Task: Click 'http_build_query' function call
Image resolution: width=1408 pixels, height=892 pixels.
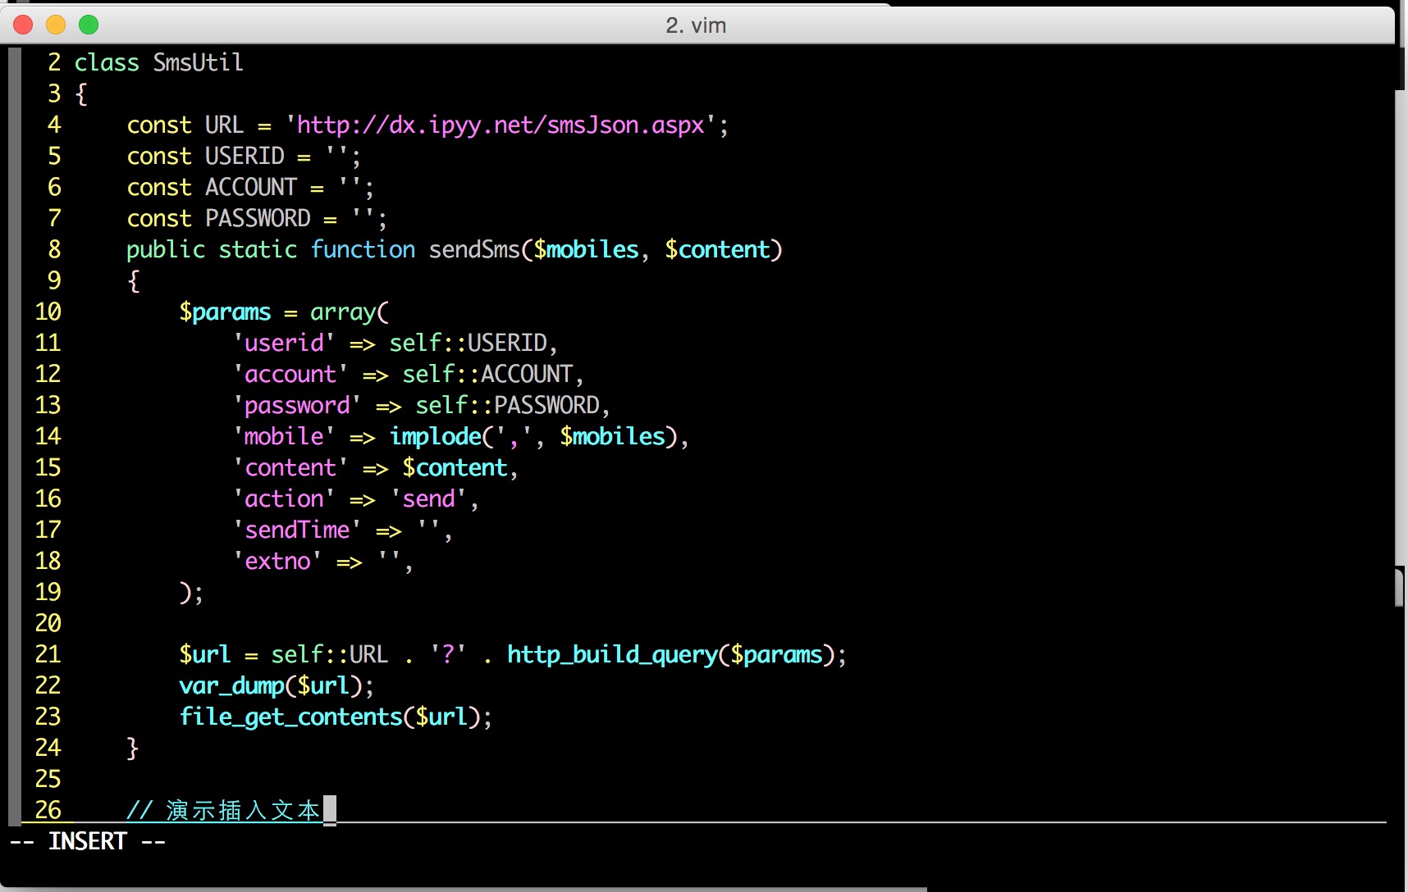Action: point(612,654)
